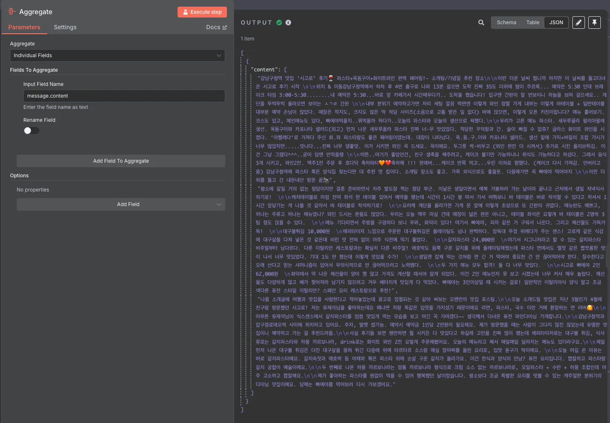This screenshot has height=423, width=610.
Task: Select the Schema output view
Action: (x=506, y=23)
